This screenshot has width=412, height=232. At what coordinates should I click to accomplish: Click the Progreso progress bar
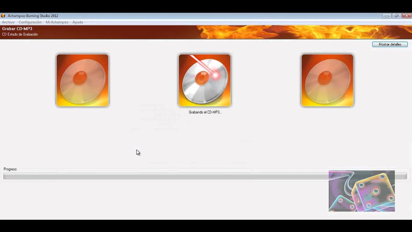(x=205, y=176)
